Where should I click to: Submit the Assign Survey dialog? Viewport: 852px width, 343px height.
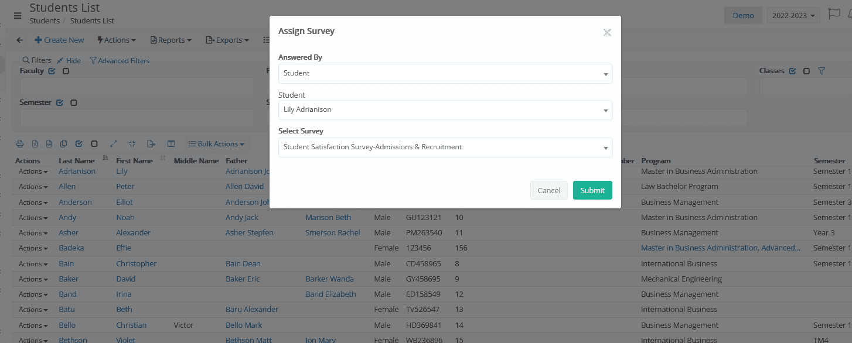[592, 190]
